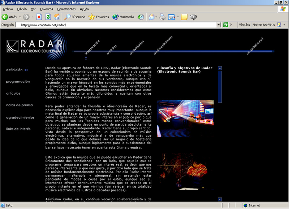289x209 pixels.
Task: Click the 'Listo' status text
Action: pos(9,205)
